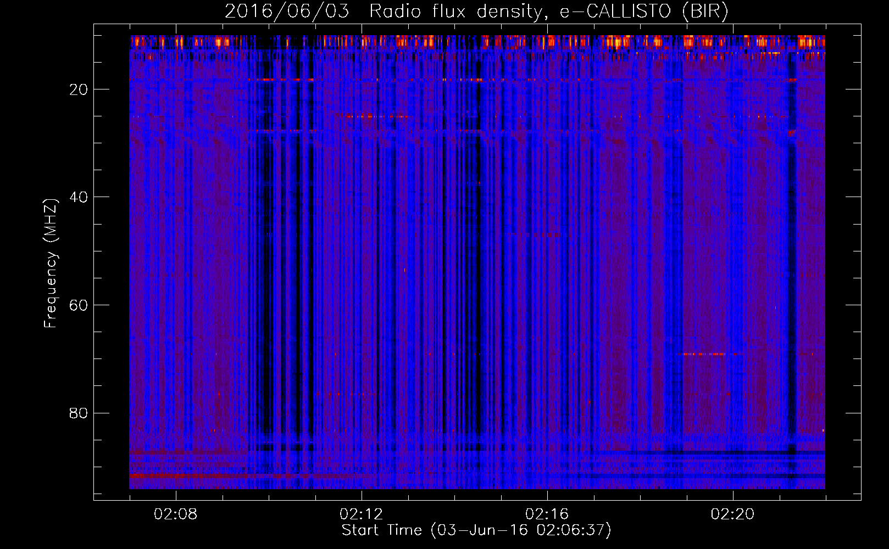Click the '60' frequency tick label
The width and height of the screenshot is (889, 549).
point(79,305)
